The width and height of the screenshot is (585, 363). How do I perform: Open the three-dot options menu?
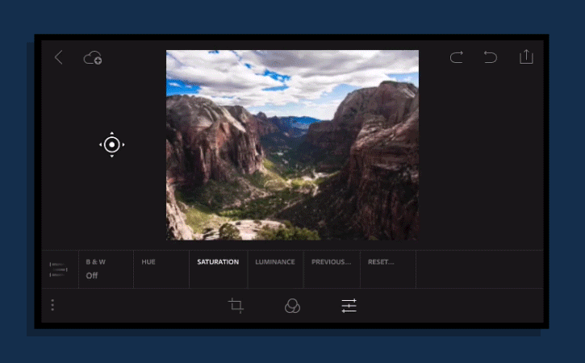[53, 305]
